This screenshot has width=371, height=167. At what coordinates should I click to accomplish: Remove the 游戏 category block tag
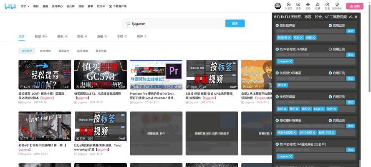coord(285,85)
